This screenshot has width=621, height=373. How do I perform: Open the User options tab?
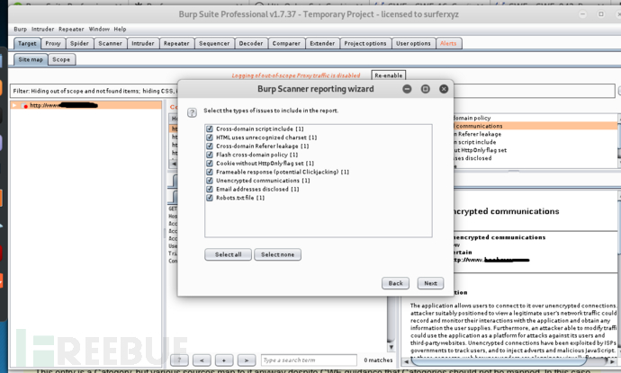(413, 43)
